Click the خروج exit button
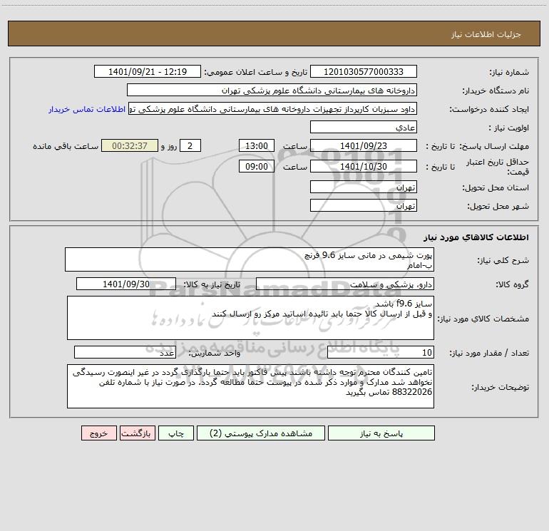The image size is (549, 531). coord(98,433)
